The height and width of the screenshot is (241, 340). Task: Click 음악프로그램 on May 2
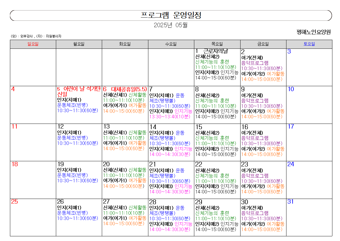coord(255,63)
